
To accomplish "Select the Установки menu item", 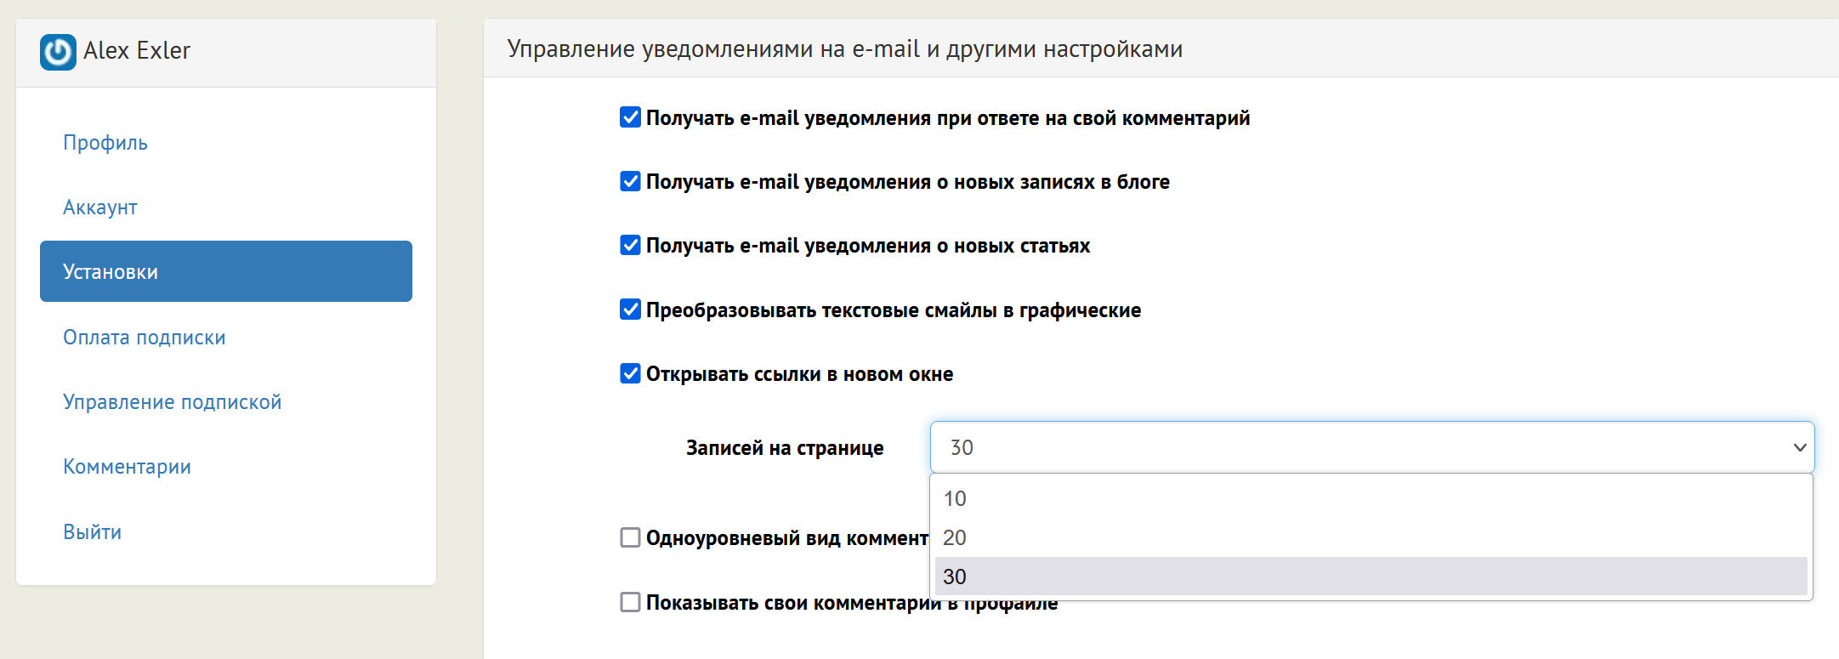I will pyautogui.click(x=225, y=271).
